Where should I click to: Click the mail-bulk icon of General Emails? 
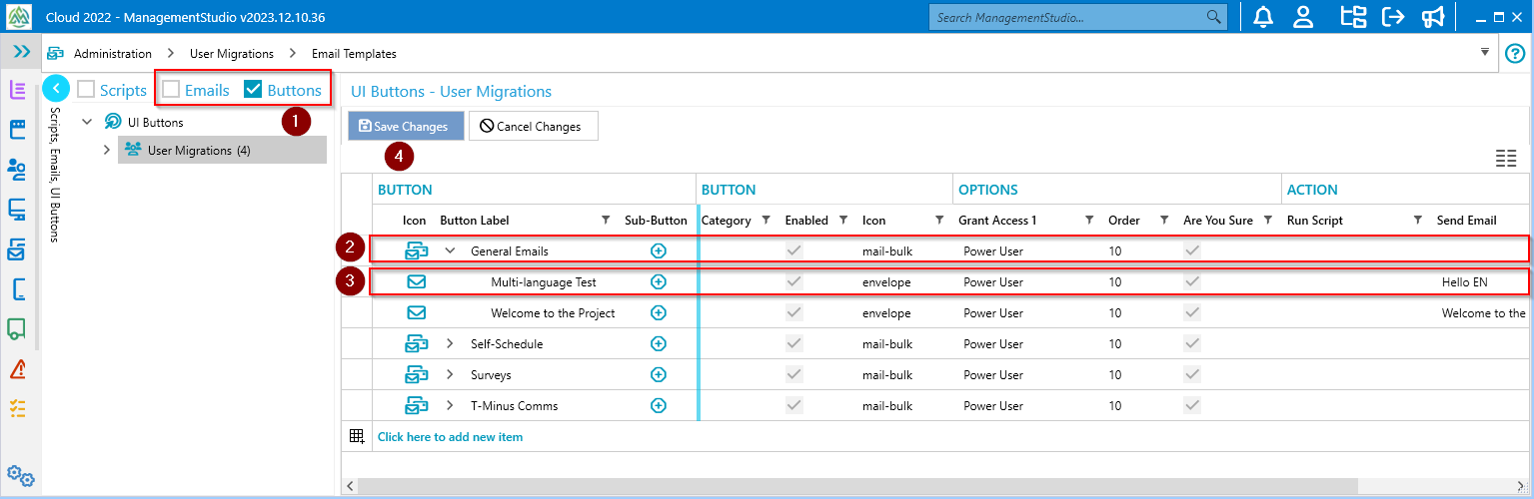coord(417,251)
